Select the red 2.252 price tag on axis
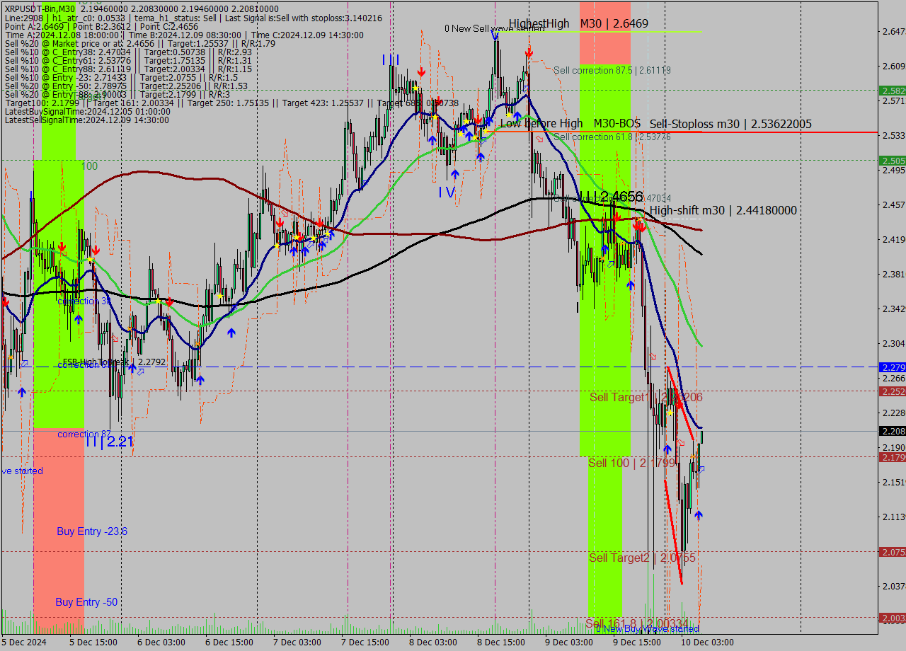This screenshot has width=906, height=651. pos(893,391)
